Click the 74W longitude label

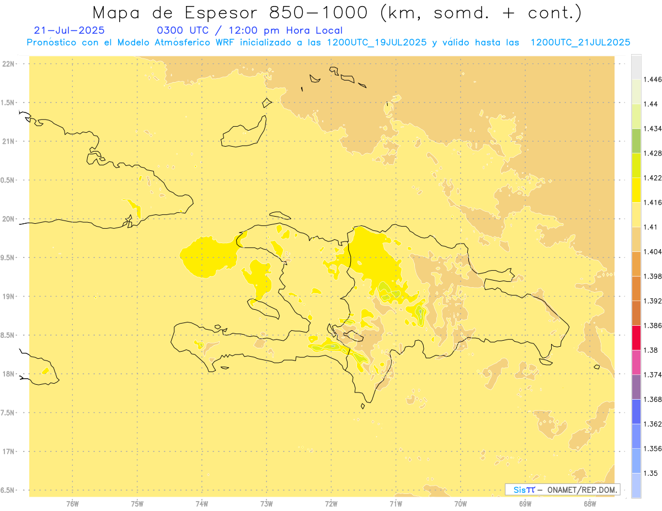coord(202,503)
